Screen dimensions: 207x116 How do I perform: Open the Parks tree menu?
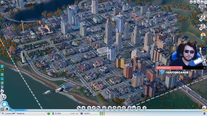[139, 108]
